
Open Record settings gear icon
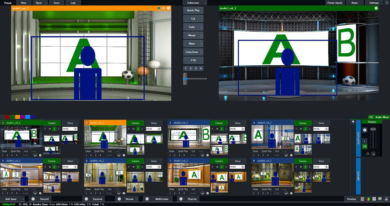click(x=33, y=199)
